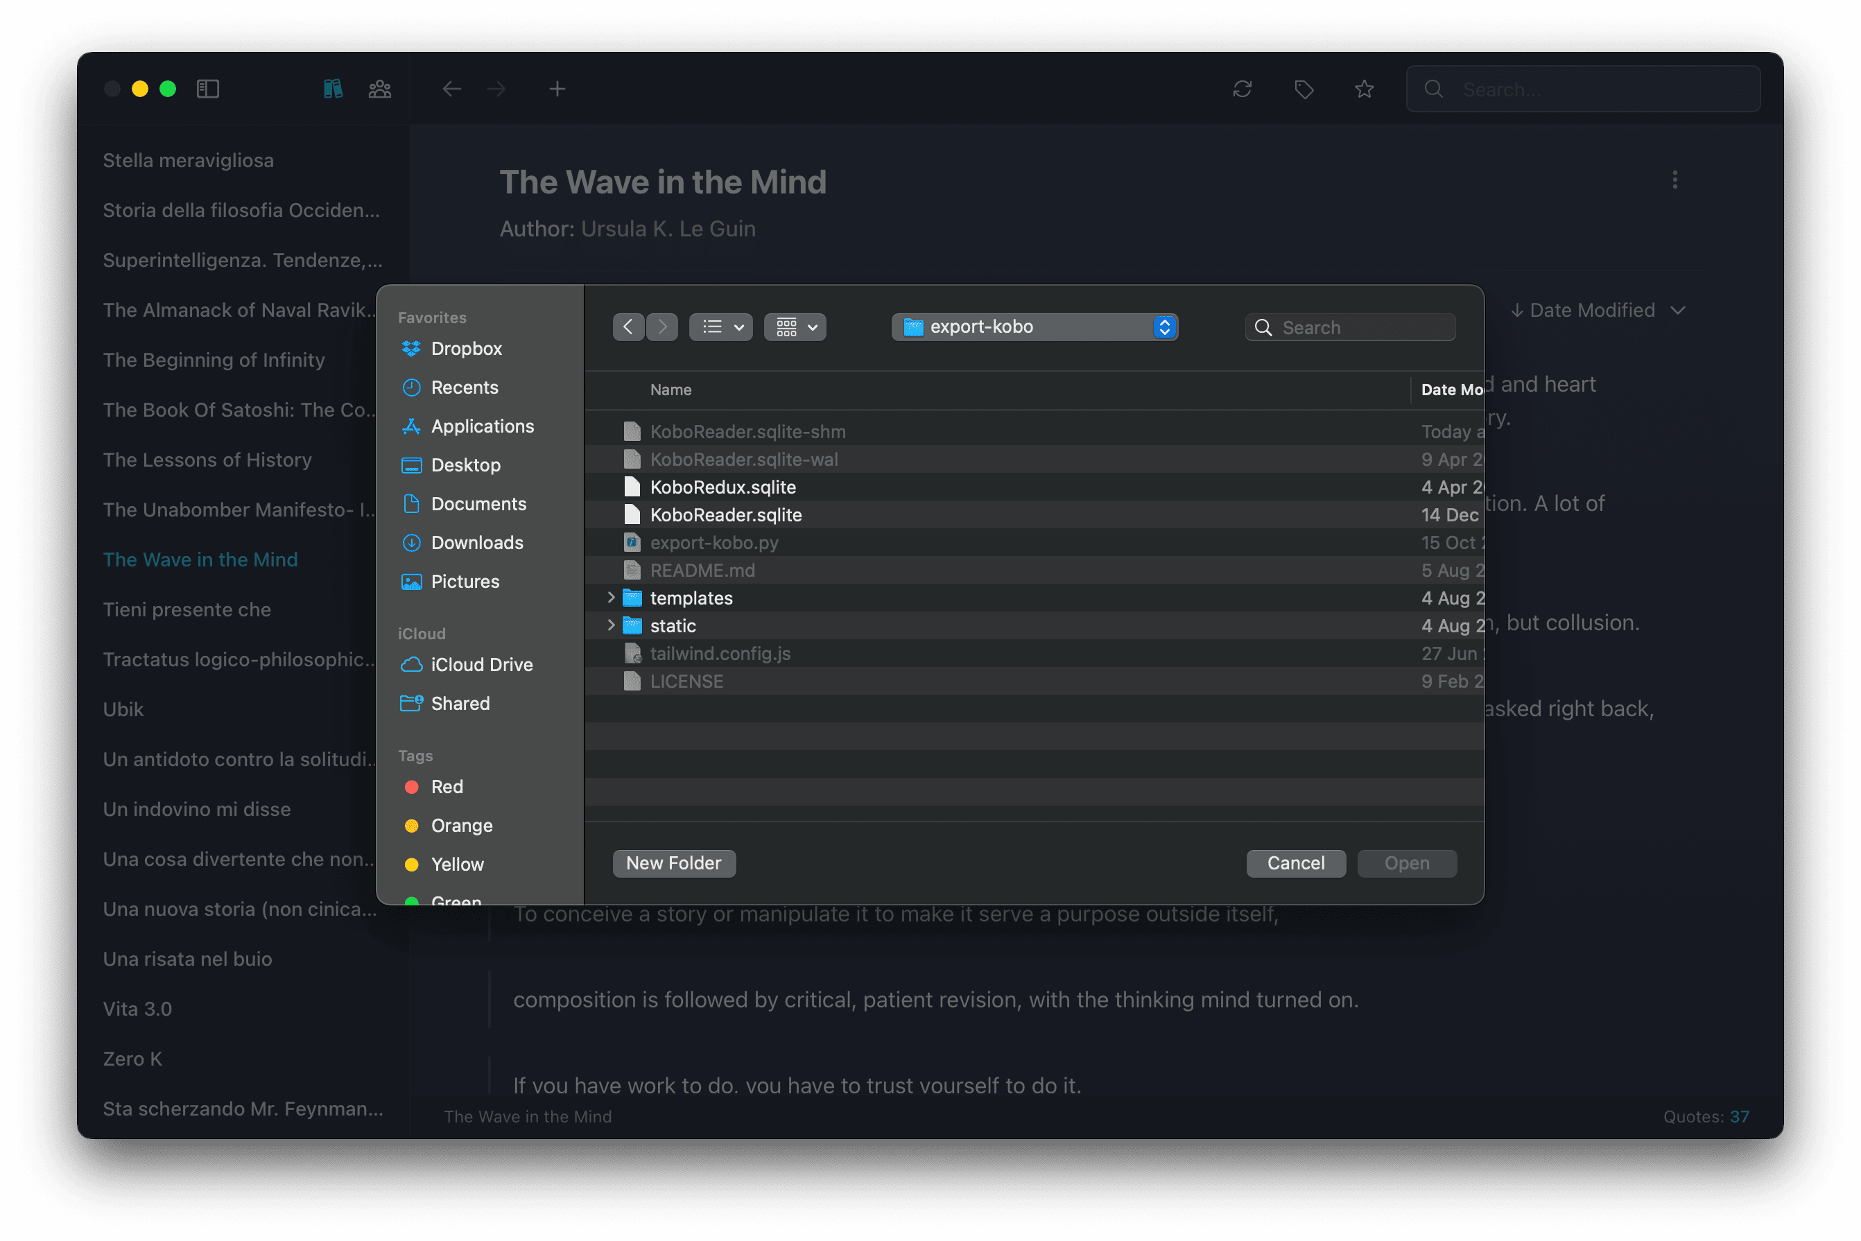Click the tailwind.config.js file row
This screenshot has width=1861, height=1241.
[1035, 653]
